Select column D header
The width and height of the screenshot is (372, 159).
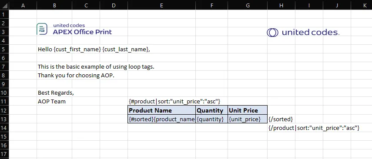click(x=114, y=6)
